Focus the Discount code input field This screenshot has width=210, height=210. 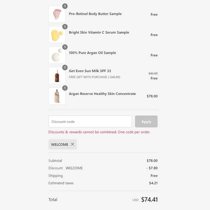tap(90, 121)
